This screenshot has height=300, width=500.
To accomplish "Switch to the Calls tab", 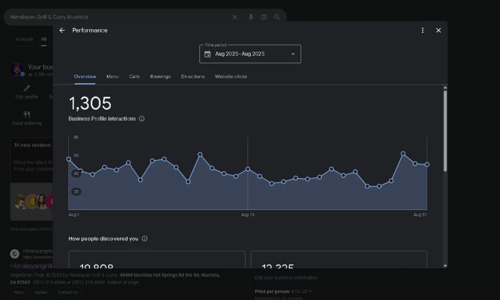I will tap(134, 76).
